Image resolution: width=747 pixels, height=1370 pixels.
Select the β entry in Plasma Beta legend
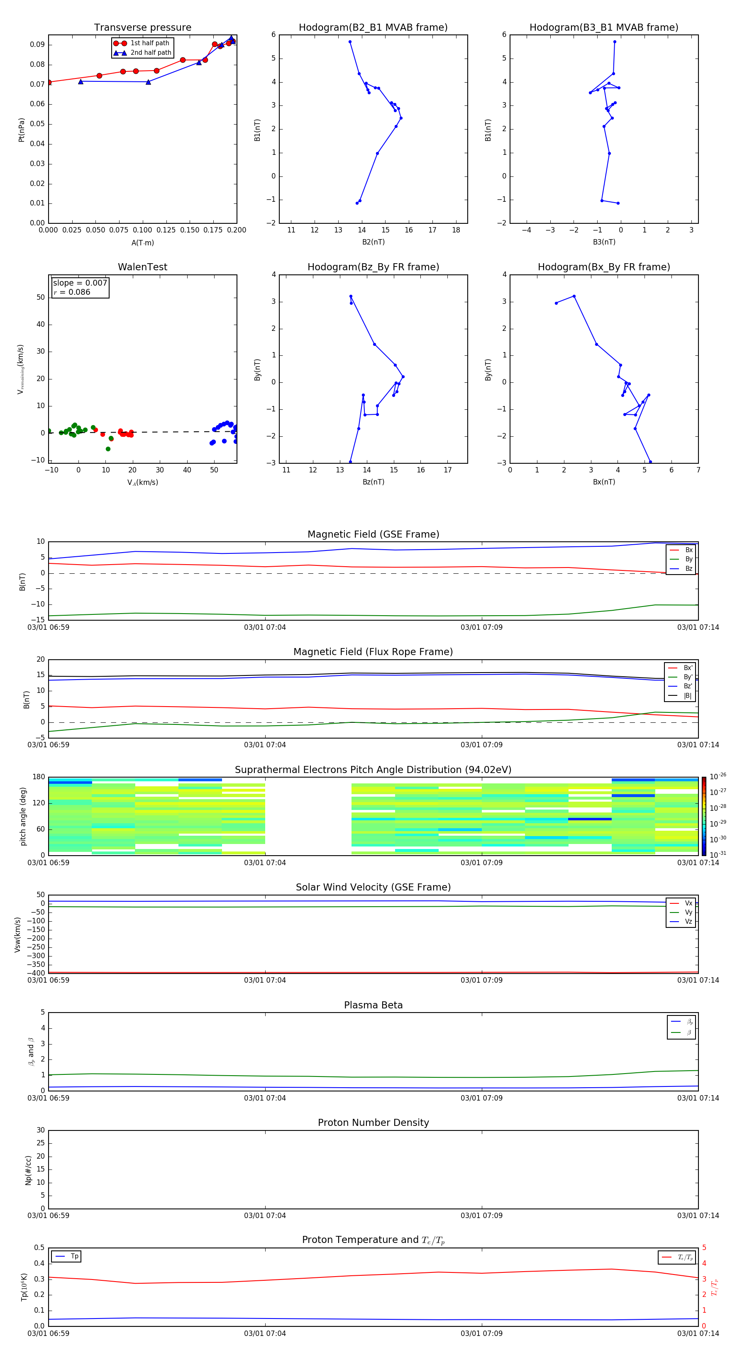click(681, 1033)
